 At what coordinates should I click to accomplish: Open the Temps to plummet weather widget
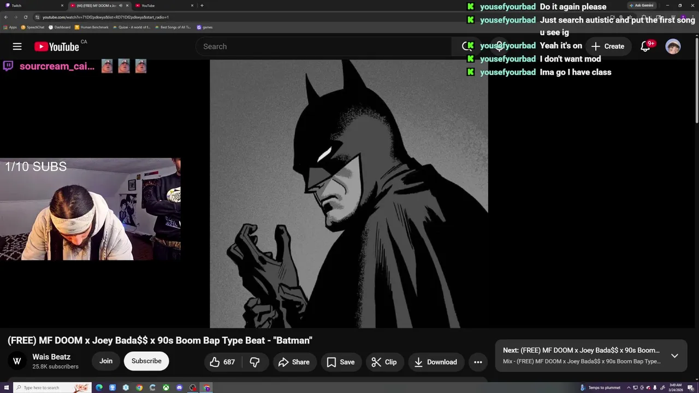click(600, 388)
